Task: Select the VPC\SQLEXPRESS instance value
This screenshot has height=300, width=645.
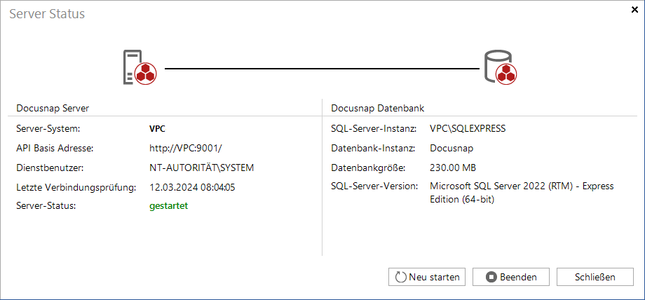Action: point(468,128)
